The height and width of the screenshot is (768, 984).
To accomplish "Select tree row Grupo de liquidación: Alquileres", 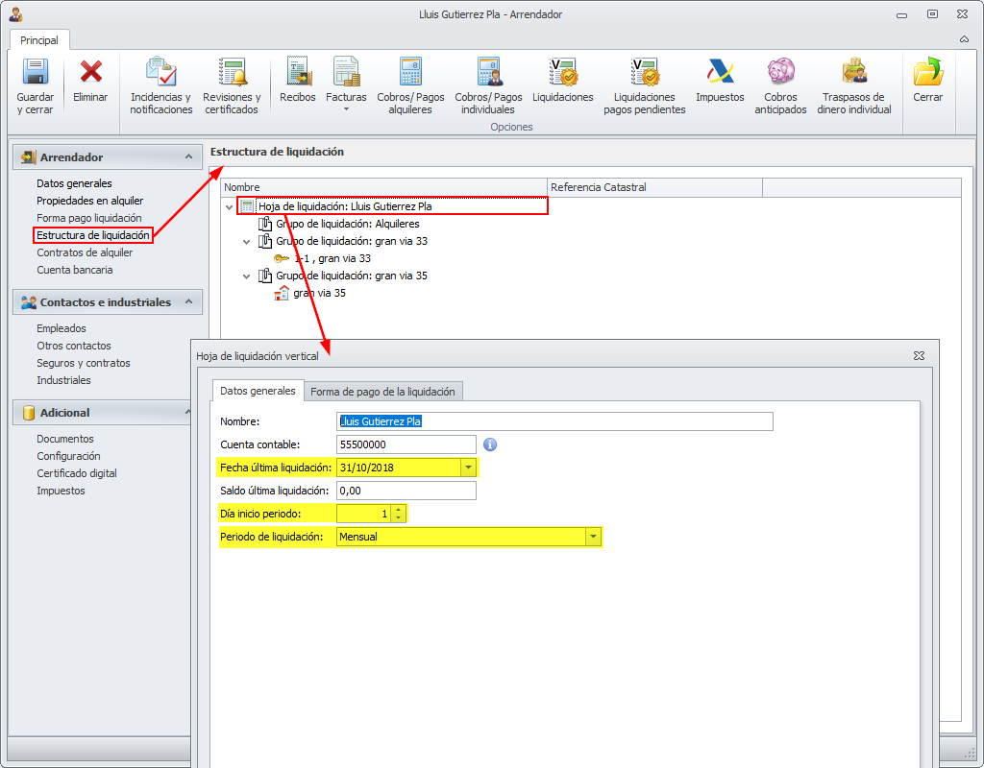I will pyautogui.click(x=347, y=224).
